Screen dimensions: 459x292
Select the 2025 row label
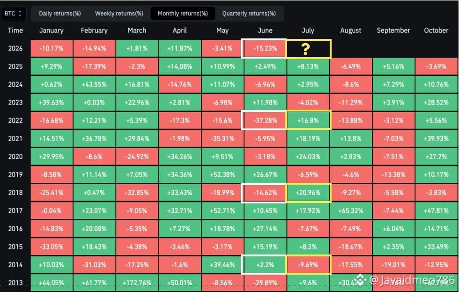click(15, 67)
